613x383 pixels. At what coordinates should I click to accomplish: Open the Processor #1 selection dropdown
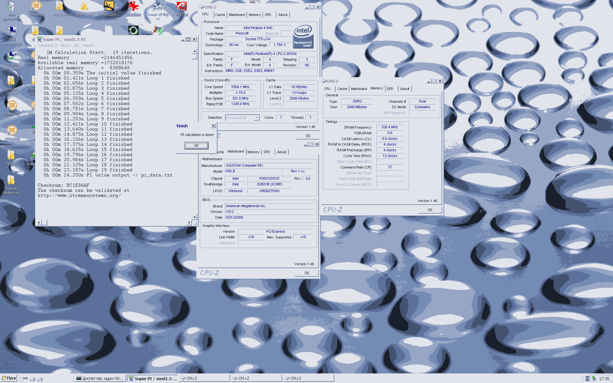(x=242, y=118)
